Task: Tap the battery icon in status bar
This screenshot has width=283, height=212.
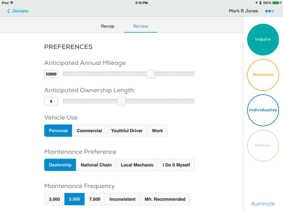Action: (x=276, y=3)
